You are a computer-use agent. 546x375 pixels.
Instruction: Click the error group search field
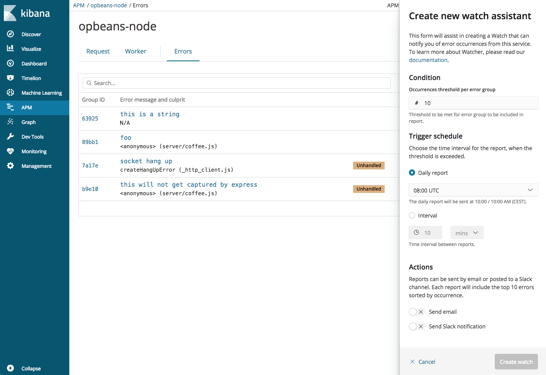pos(236,83)
